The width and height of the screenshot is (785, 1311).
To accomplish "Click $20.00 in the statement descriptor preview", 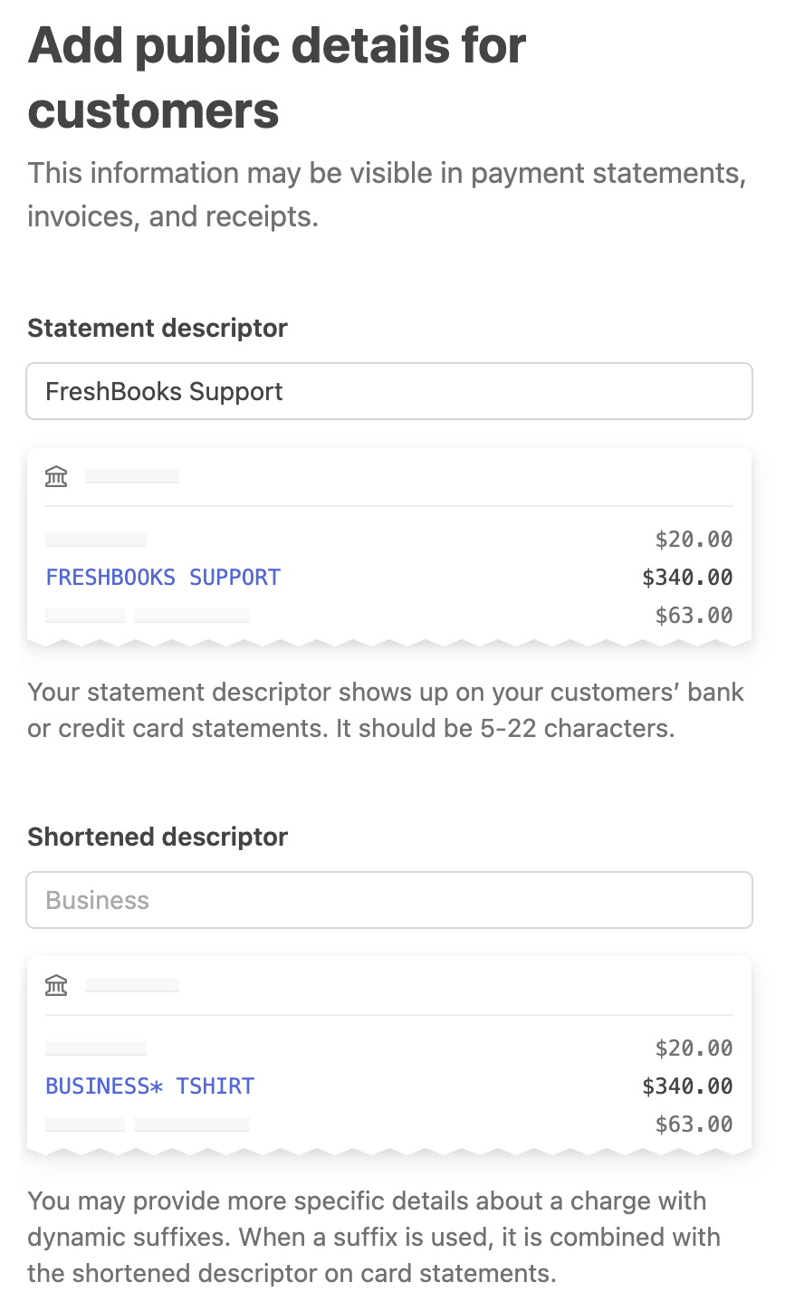I will (694, 540).
